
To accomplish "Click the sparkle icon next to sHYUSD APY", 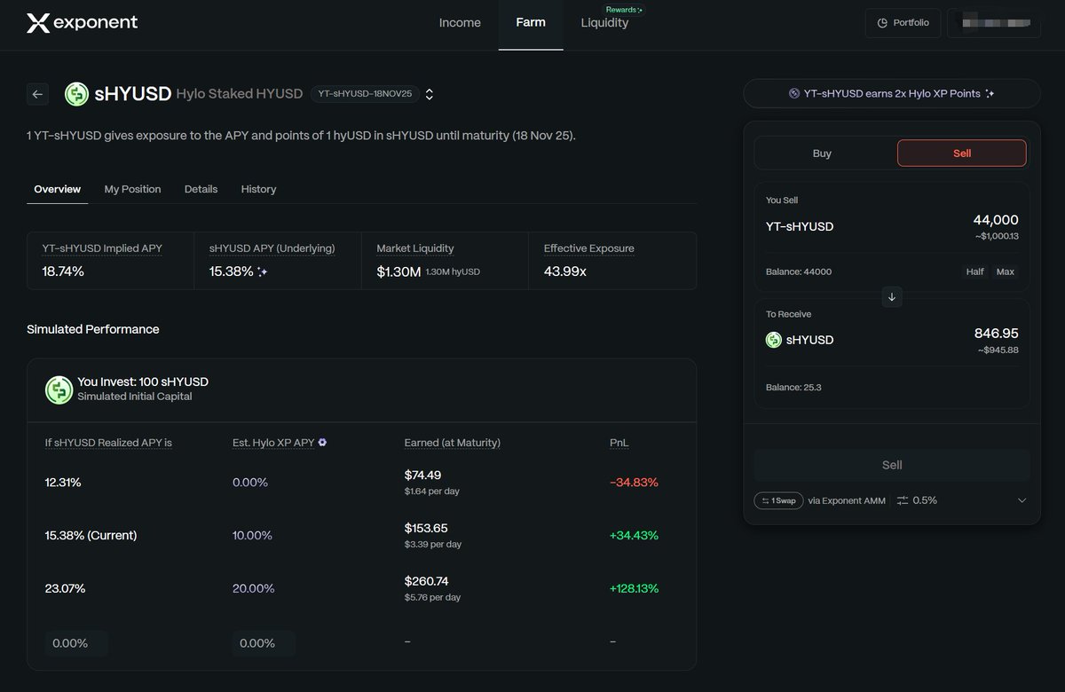I will tap(263, 271).
